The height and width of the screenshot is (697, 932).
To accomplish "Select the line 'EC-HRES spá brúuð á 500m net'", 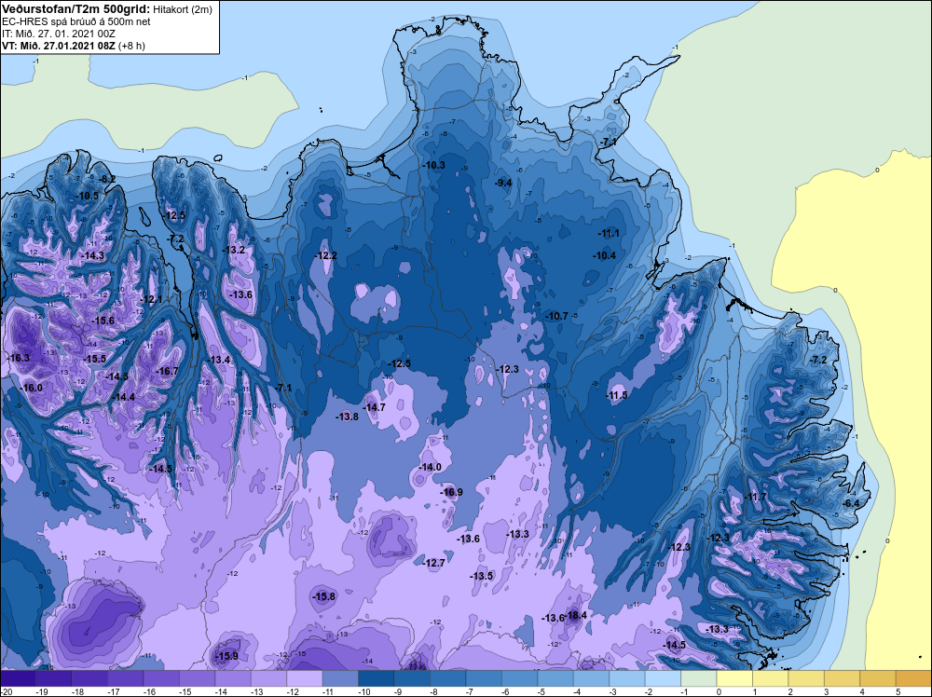I will point(75,21).
